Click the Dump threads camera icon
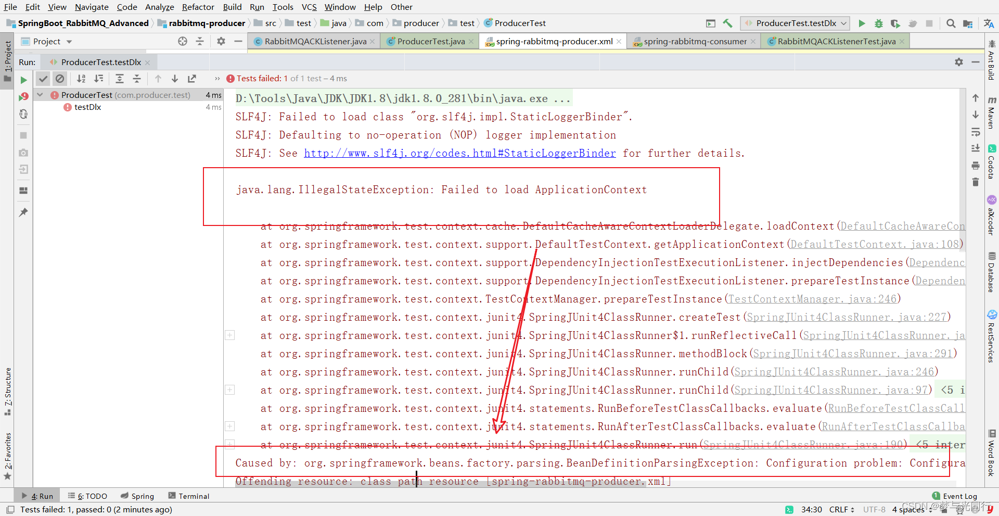Viewport: 999px width, 516px height. point(23,153)
